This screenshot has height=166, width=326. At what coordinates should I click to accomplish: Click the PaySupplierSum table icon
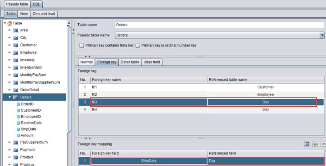pos(16,142)
